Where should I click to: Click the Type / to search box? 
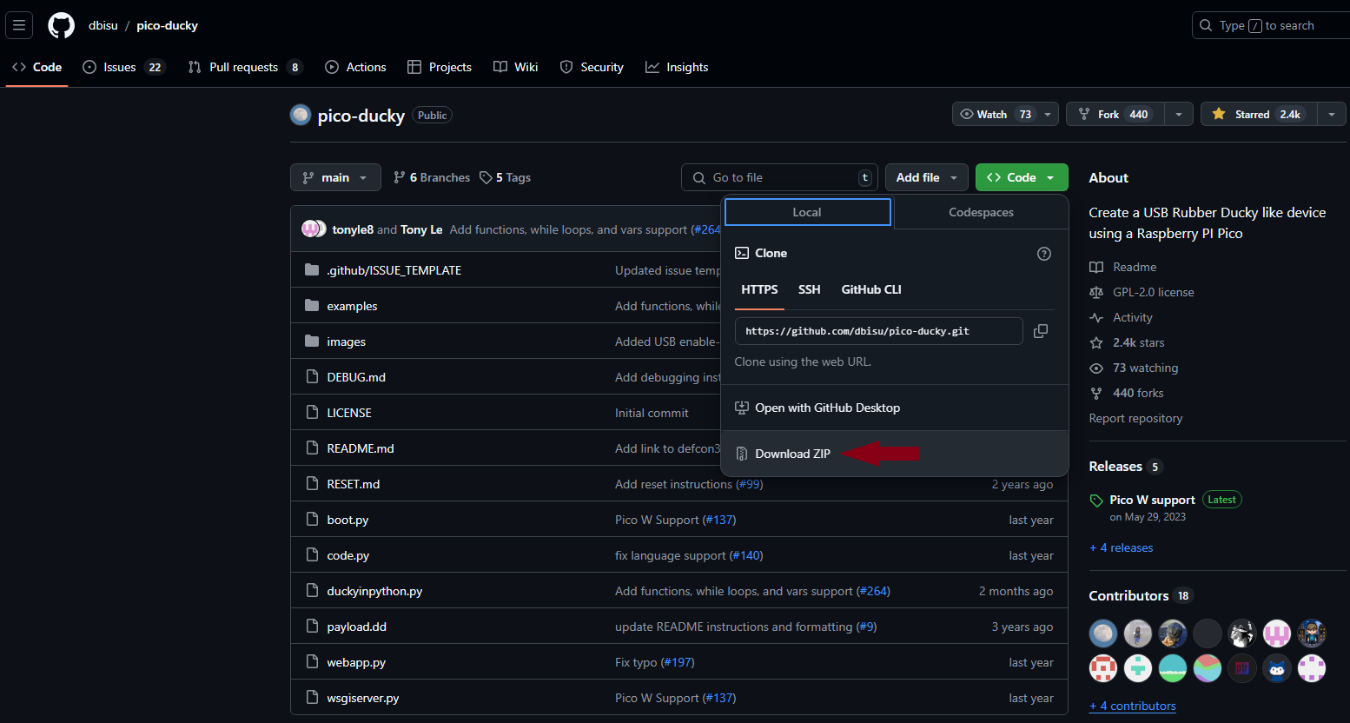[1271, 25]
